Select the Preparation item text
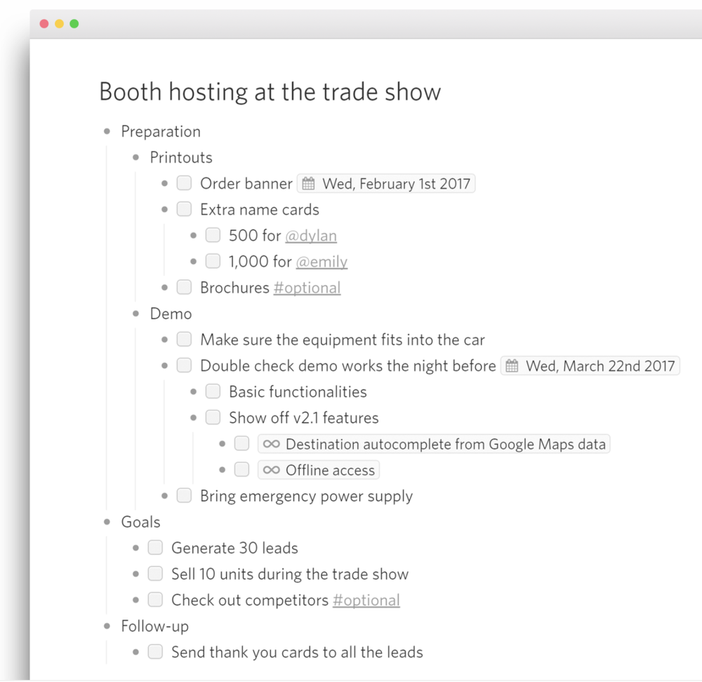Viewport: 702px width, 682px height. (161, 132)
